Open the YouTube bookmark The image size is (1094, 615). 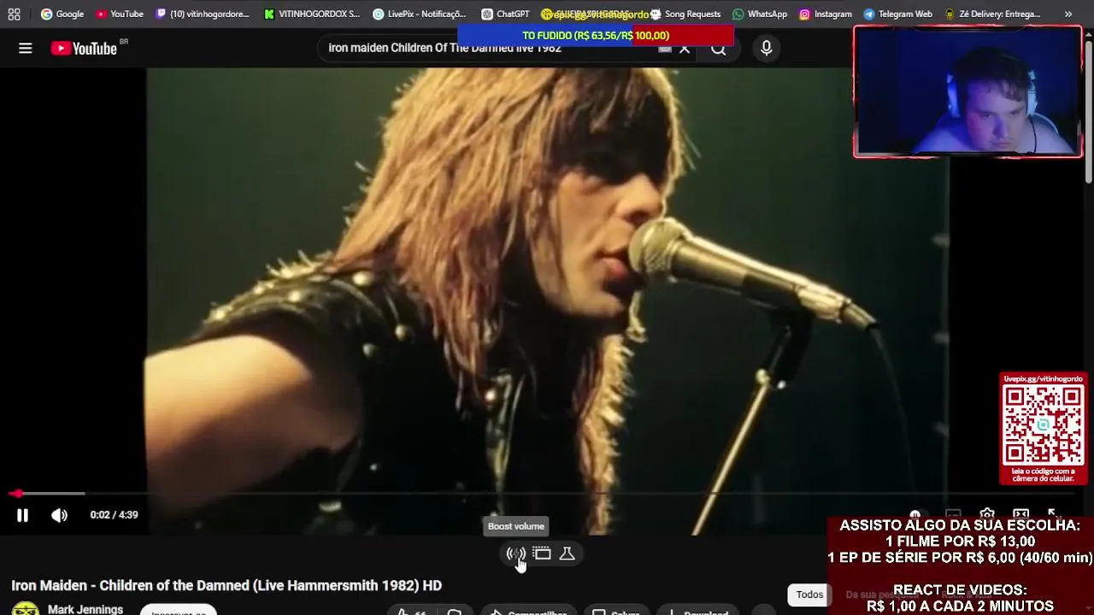point(120,14)
